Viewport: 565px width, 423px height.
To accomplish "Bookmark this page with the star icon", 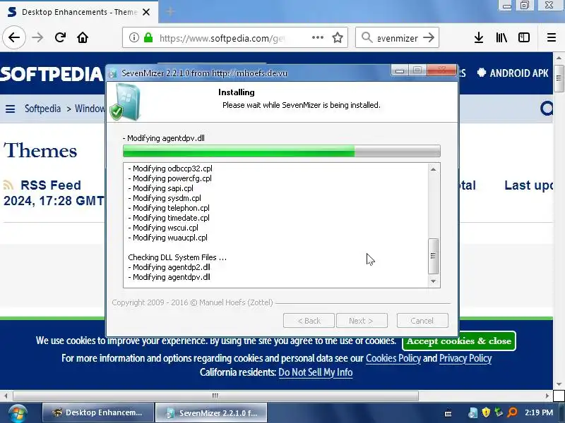I will coord(338,37).
